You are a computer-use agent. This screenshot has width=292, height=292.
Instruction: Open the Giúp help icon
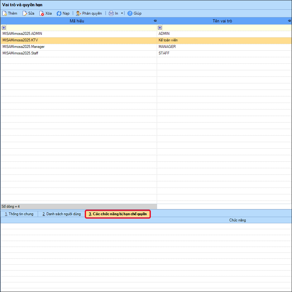[x=130, y=13]
